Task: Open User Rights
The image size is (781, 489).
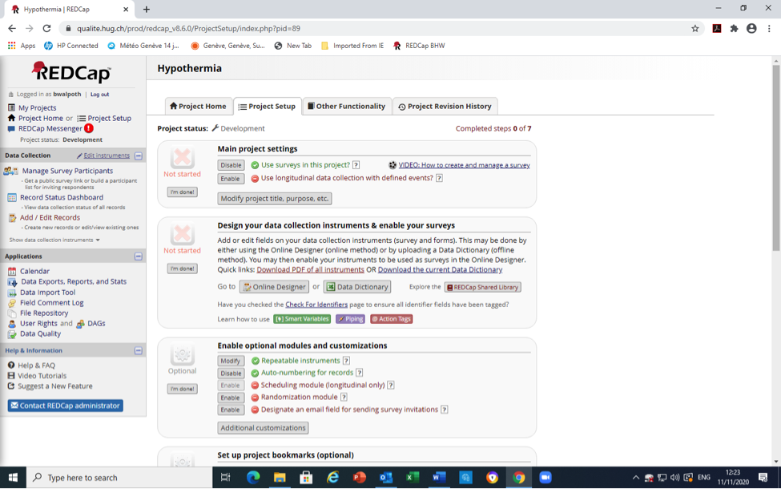Action: point(38,324)
